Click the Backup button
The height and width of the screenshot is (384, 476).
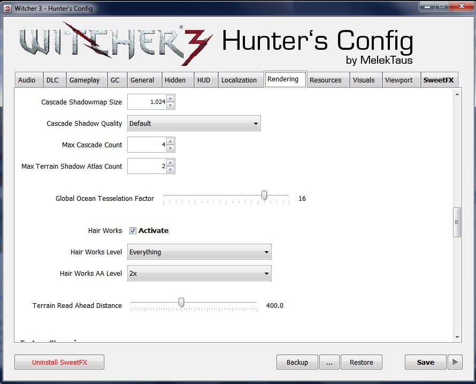(x=297, y=362)
